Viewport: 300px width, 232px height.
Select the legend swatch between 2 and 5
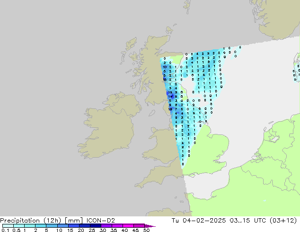[41, 226]
